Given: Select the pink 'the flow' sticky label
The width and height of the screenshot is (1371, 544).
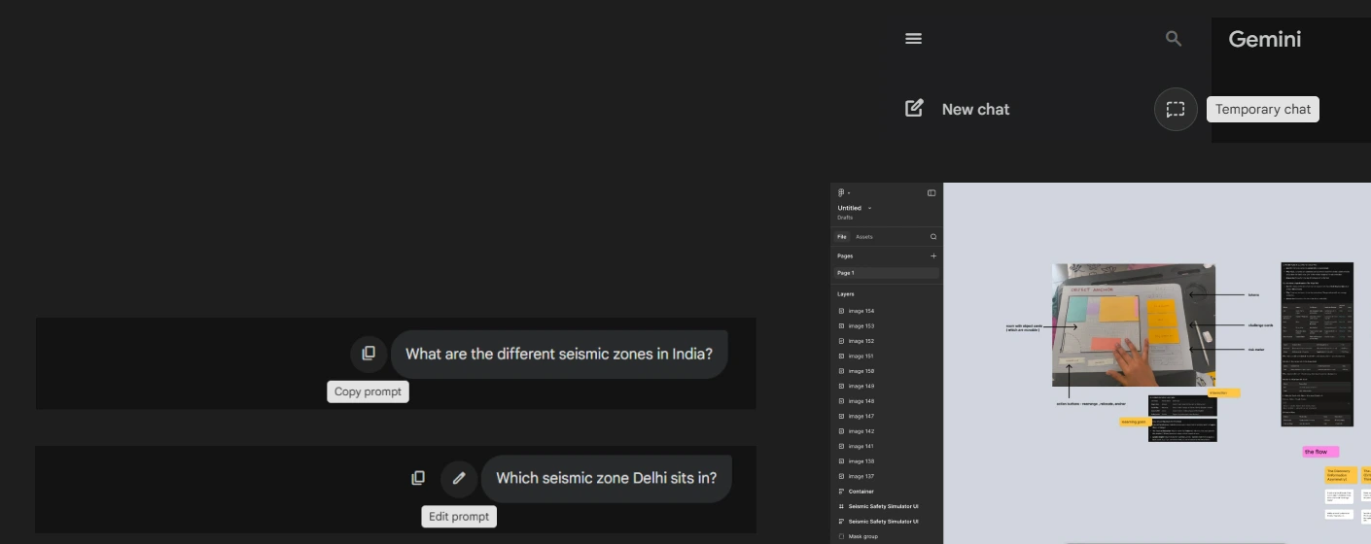Looking at the screenshot, I should (x=1320, y=452).
